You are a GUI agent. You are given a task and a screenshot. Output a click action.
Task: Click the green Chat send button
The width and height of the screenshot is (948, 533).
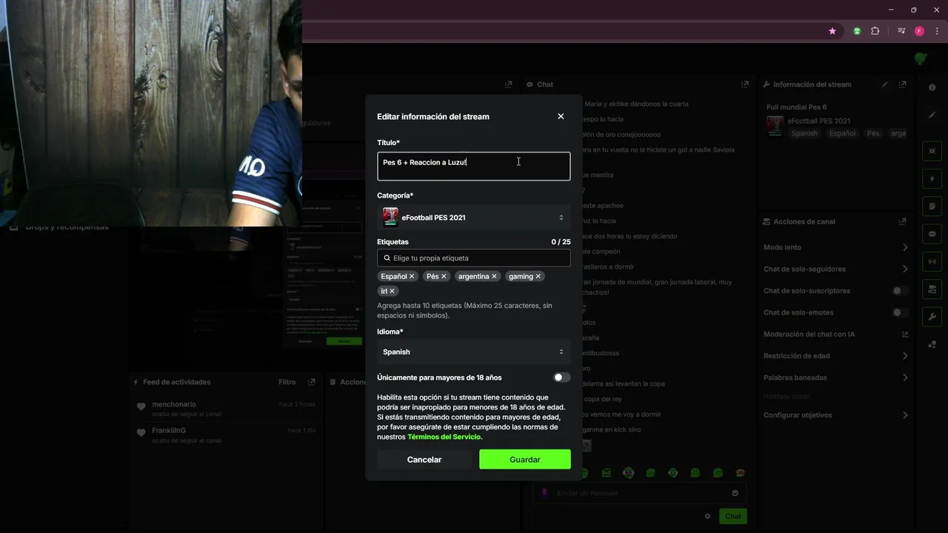pyautogui.click(x=732, y=516)
